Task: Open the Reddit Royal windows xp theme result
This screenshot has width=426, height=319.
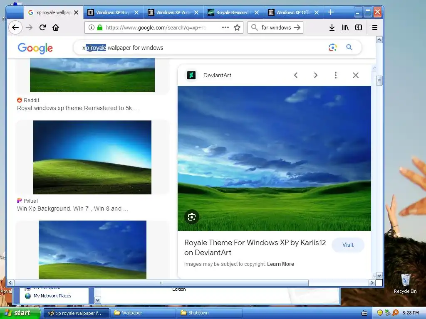Action: 78,108
